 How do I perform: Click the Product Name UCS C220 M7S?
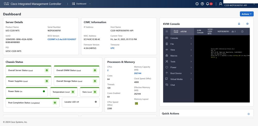pos(12,31)
